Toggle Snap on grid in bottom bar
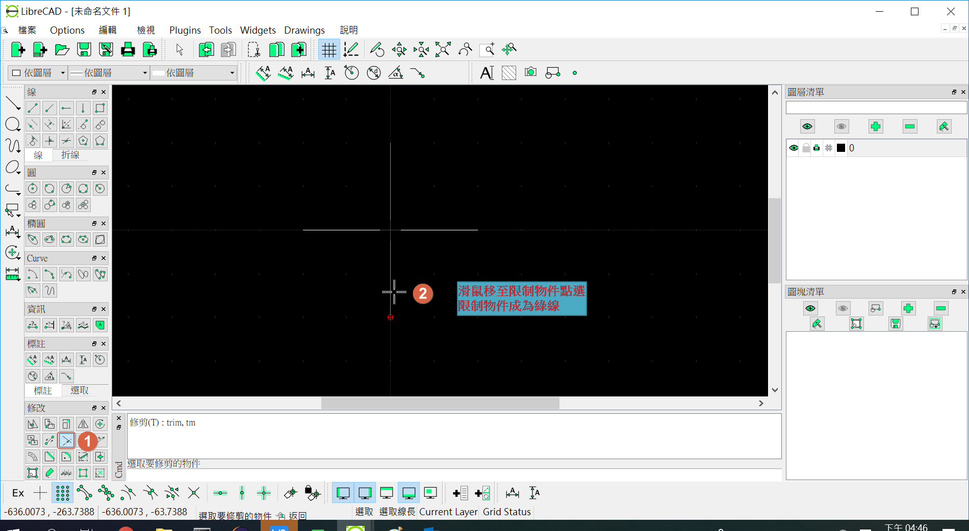The height and width of the screenshot is (531, 969). click(x=62, y=493)
